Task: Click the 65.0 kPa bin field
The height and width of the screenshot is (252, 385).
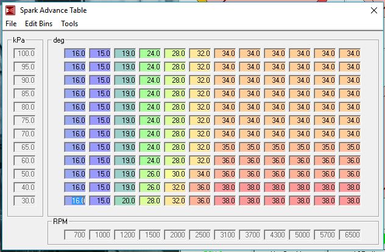Action: pyautogui.click(x=24, y=147)
